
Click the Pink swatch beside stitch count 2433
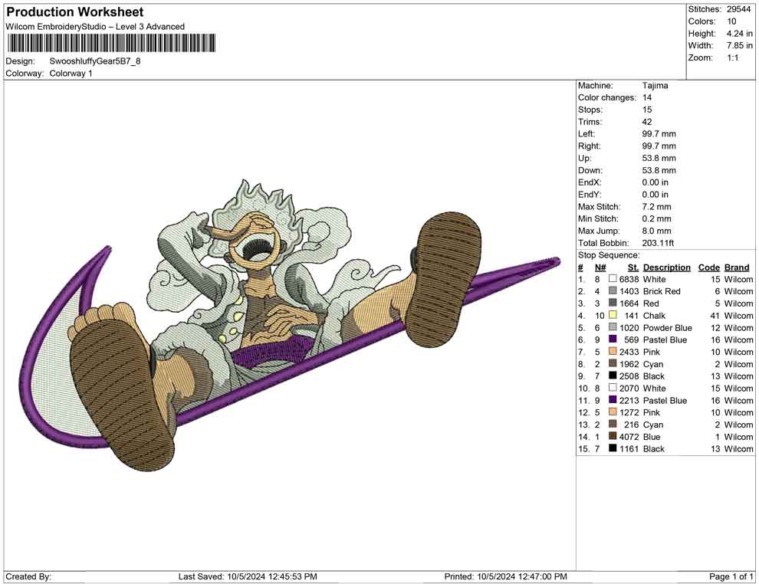point(613,352)
